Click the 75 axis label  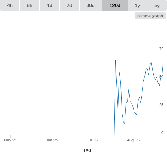pos(161,49)
